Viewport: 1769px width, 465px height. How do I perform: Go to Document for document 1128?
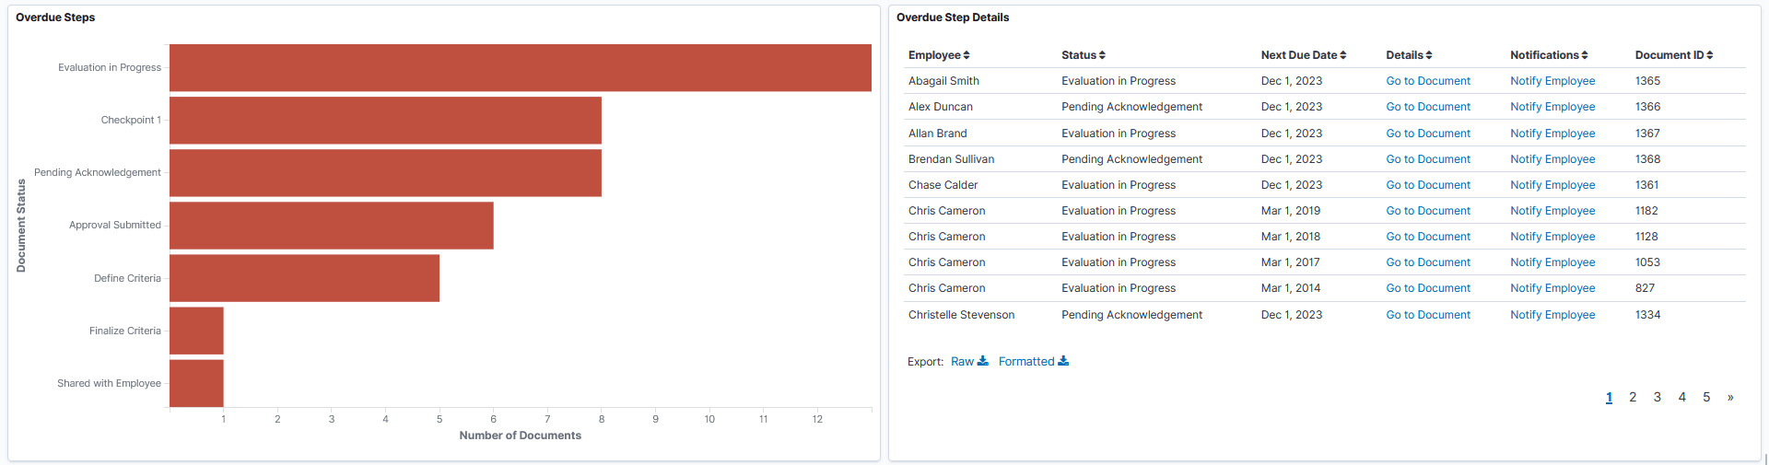(1428, 237)
